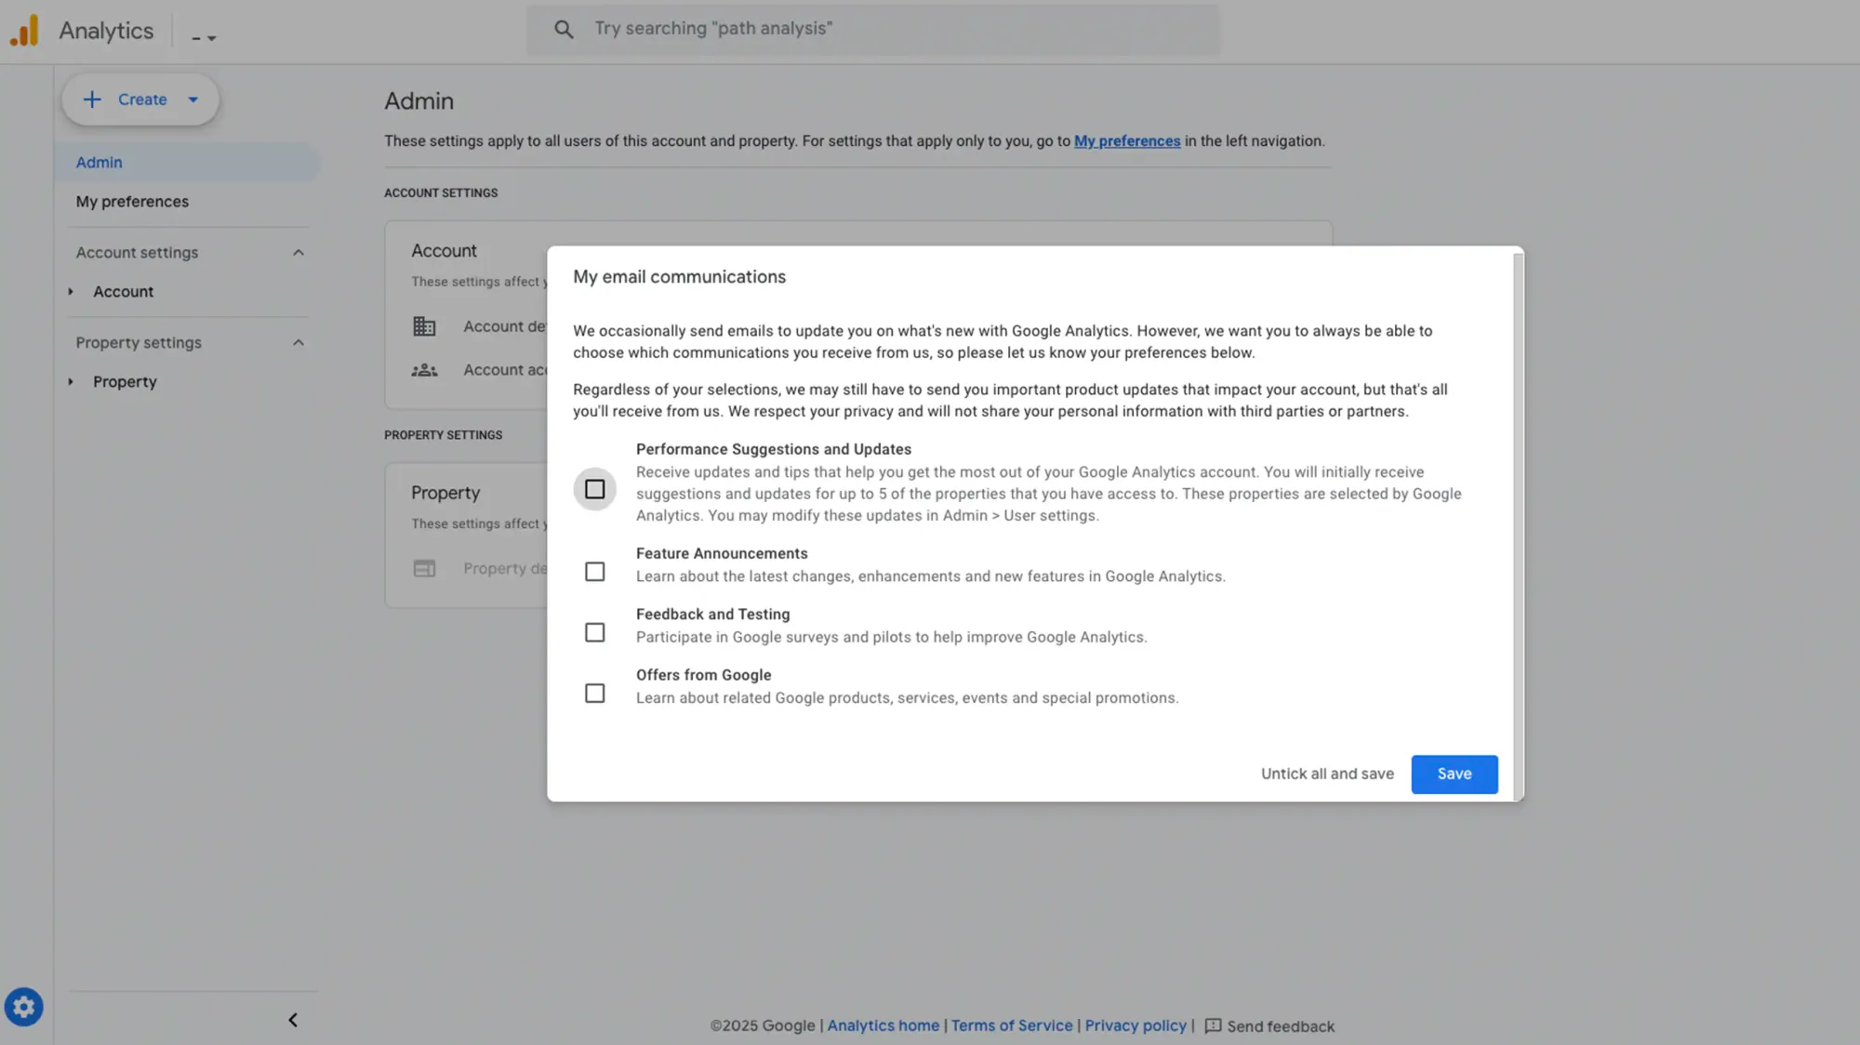
Task: Click the Account details building icon
Action: pyautogui.click(x=424, y=326)
